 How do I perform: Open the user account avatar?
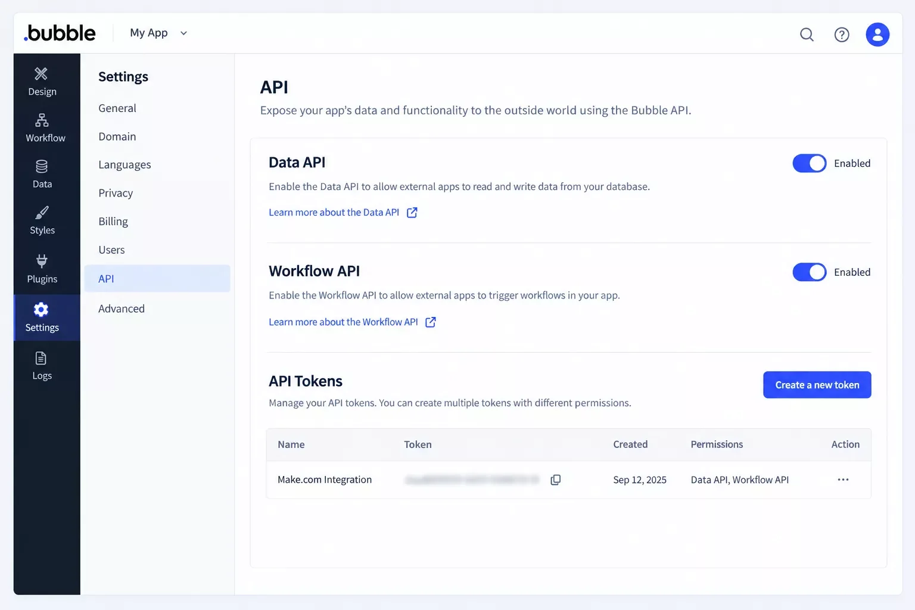point(877,35)
